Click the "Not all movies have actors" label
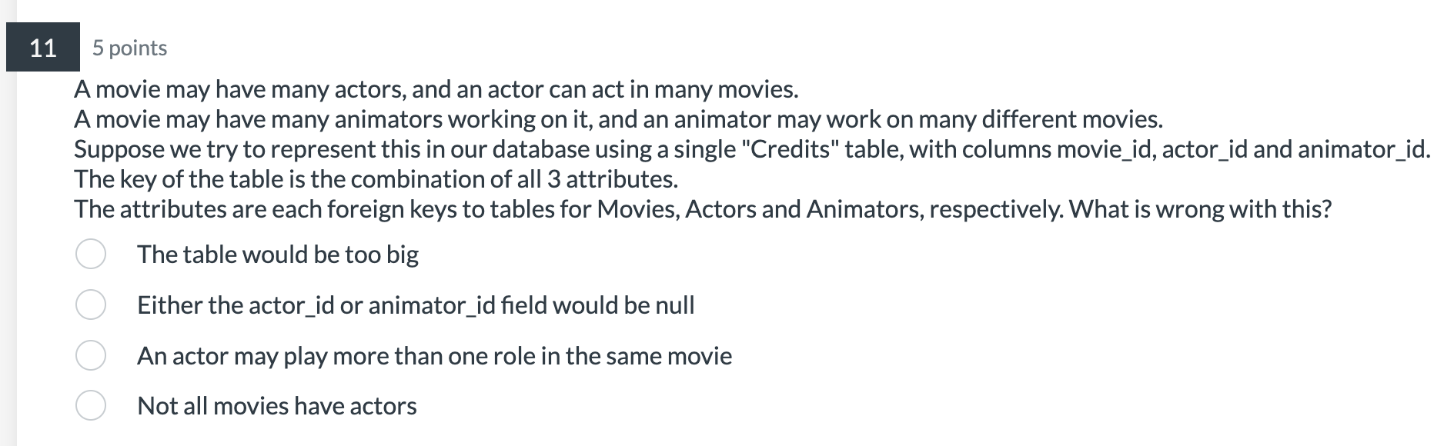 pos(276,406)
